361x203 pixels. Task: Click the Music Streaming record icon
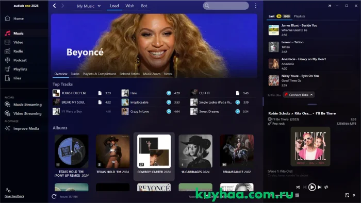point(7,105)
